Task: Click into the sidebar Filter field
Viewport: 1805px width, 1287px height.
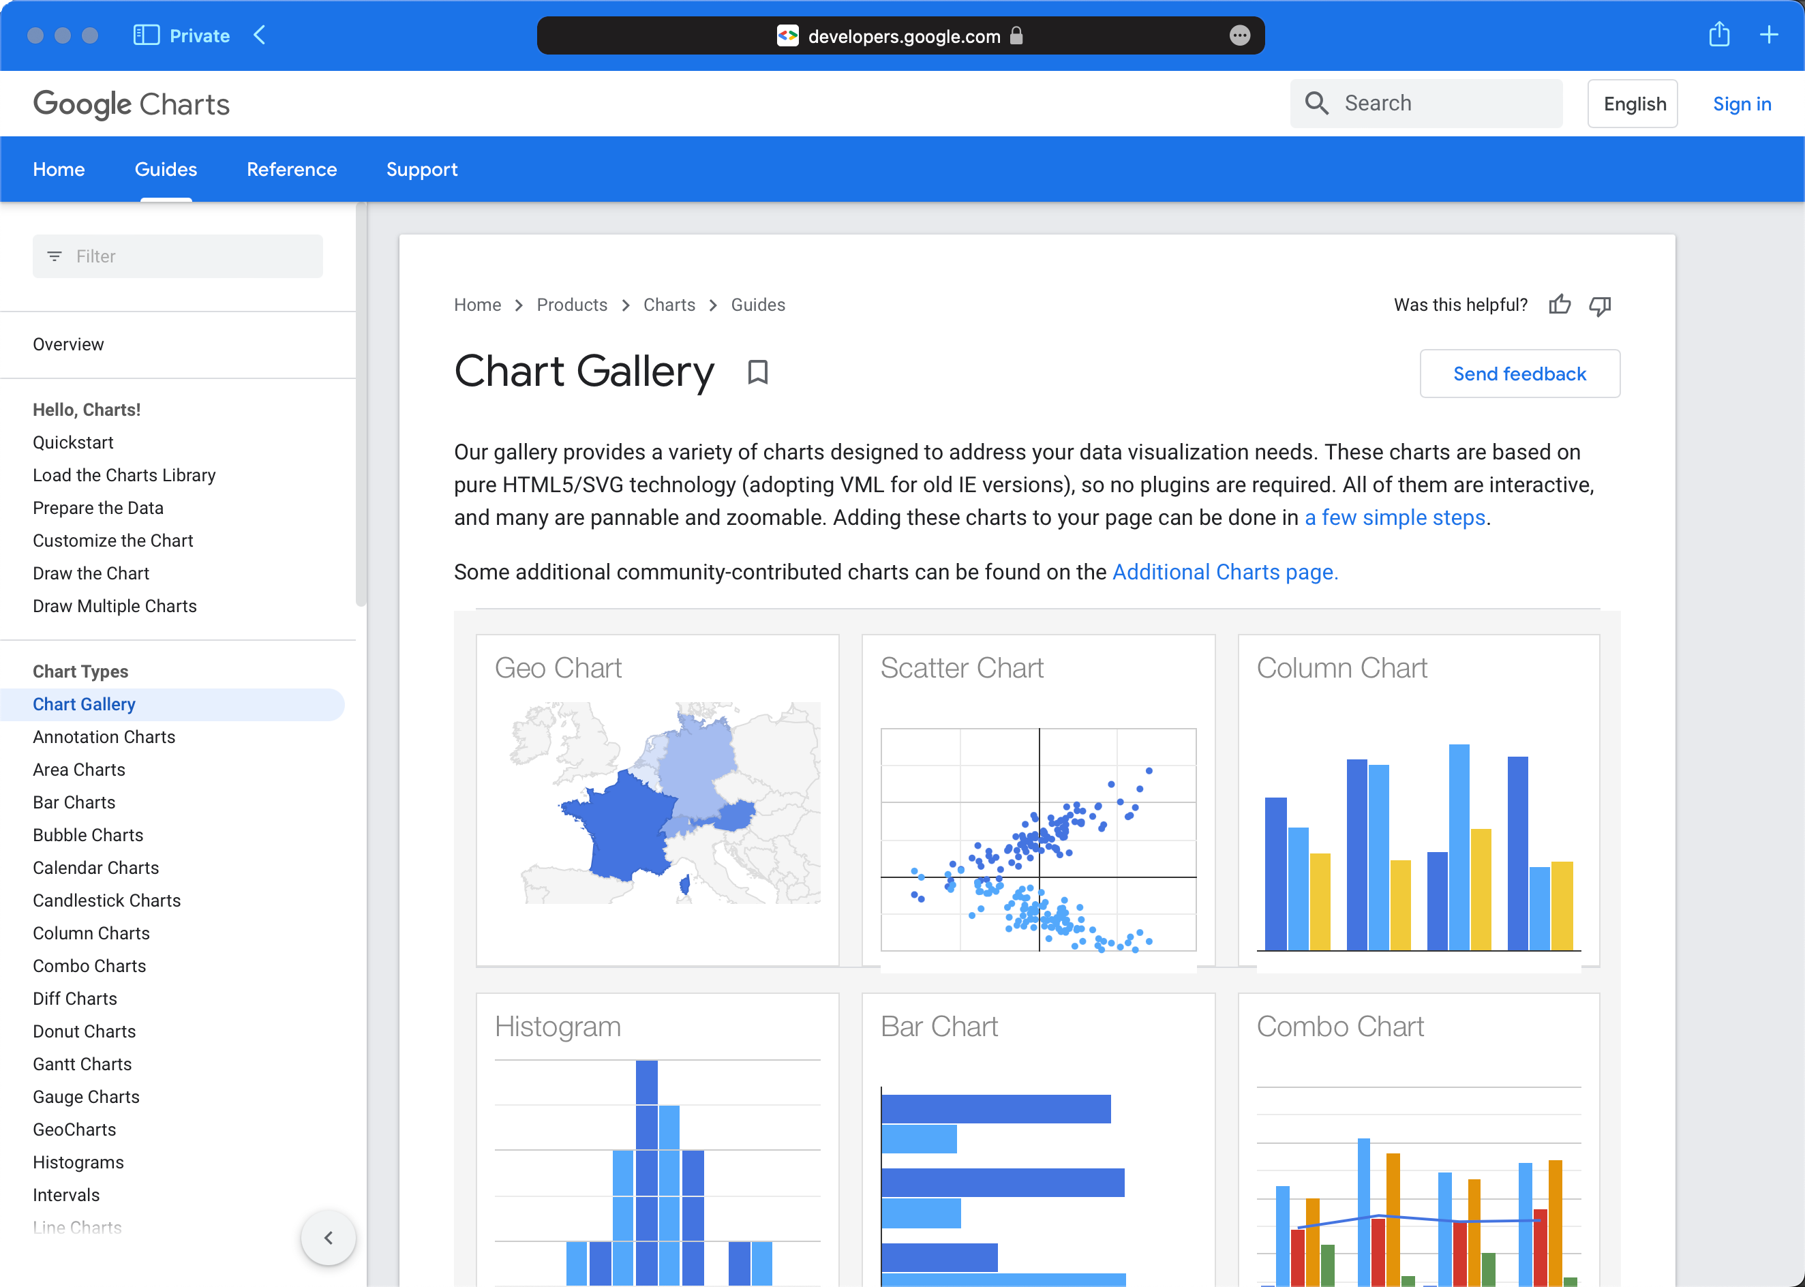Action: 177,256
